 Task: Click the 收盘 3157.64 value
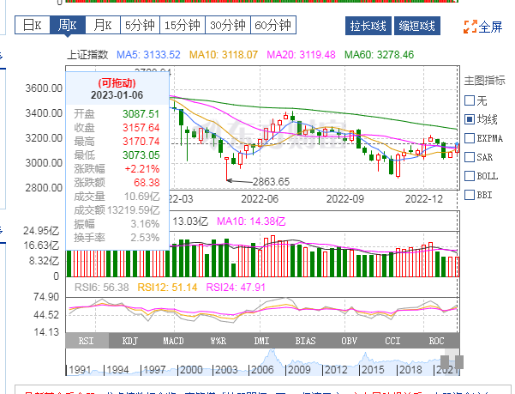pos(141,128)
